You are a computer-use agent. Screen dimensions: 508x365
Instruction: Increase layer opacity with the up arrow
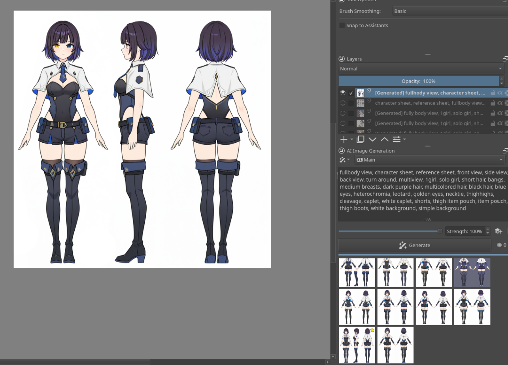click(502, 79)
